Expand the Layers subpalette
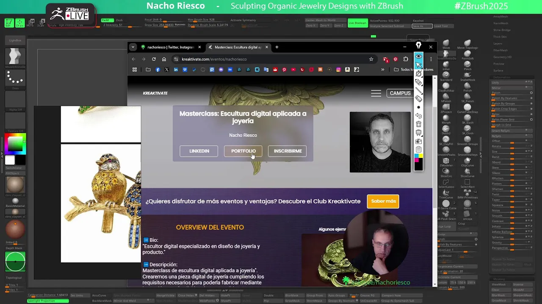Image resolution: width=542 pixels, height=304 pixels. (x=498, y=43)
